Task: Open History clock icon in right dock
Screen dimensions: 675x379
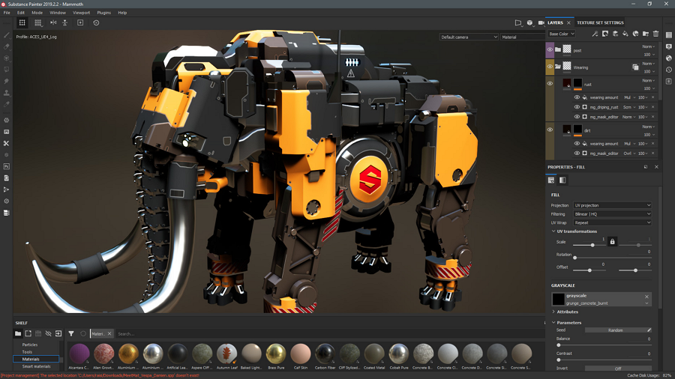Action: [668, 70]
